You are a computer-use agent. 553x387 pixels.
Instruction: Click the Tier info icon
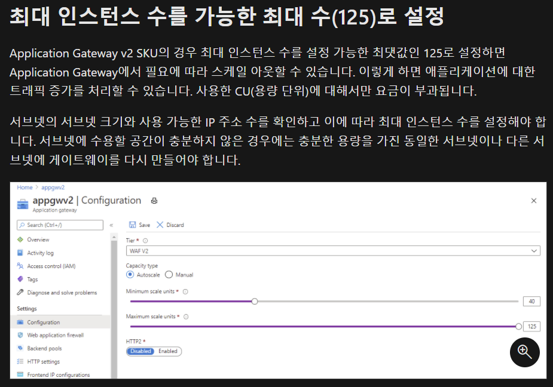(145, 241)
